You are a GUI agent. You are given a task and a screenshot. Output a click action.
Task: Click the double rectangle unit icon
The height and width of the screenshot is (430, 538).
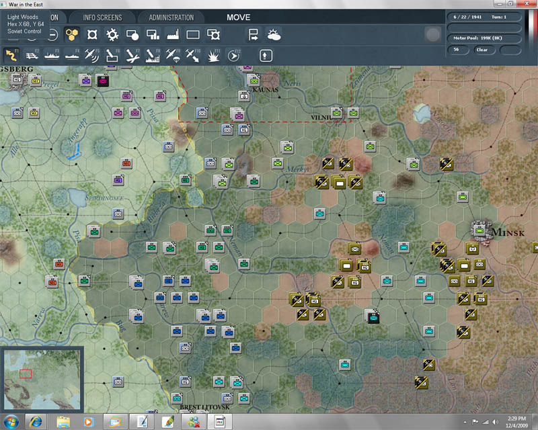213,35
